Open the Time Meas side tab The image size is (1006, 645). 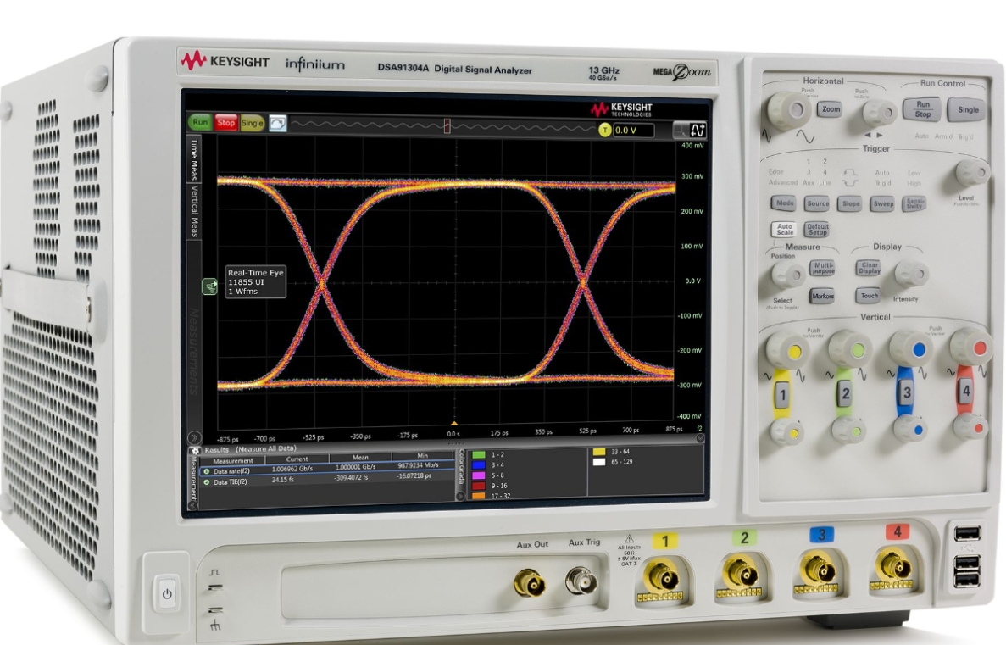[x=194, y=158]
